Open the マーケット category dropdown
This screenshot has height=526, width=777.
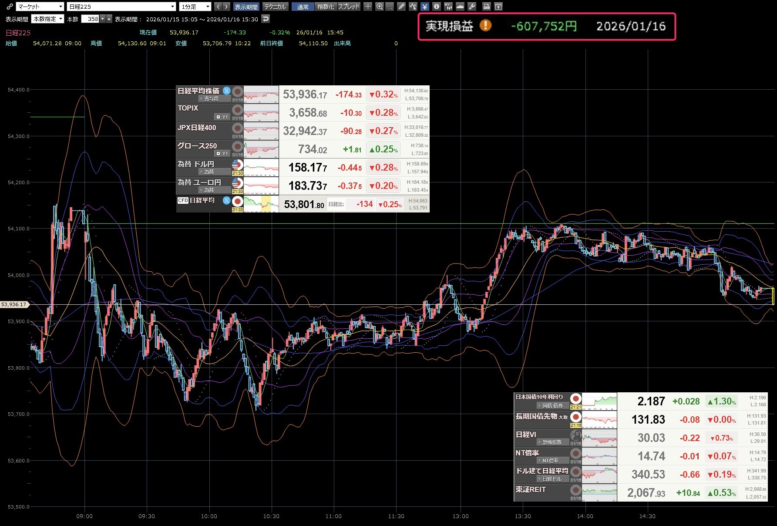pyautogui.click(x=40, y=7)
